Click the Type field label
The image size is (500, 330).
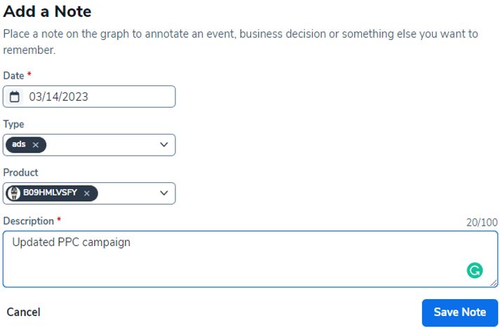(x=13, y=123)
